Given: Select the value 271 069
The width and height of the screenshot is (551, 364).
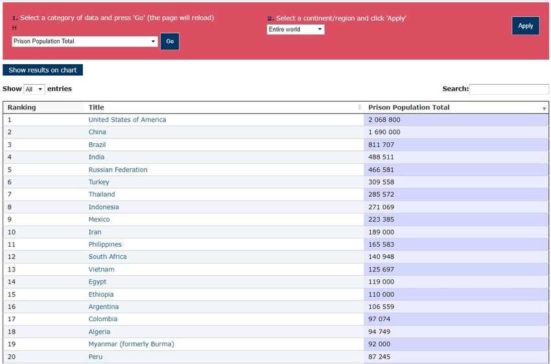Looking at the screenshot, I should [381, 207].
